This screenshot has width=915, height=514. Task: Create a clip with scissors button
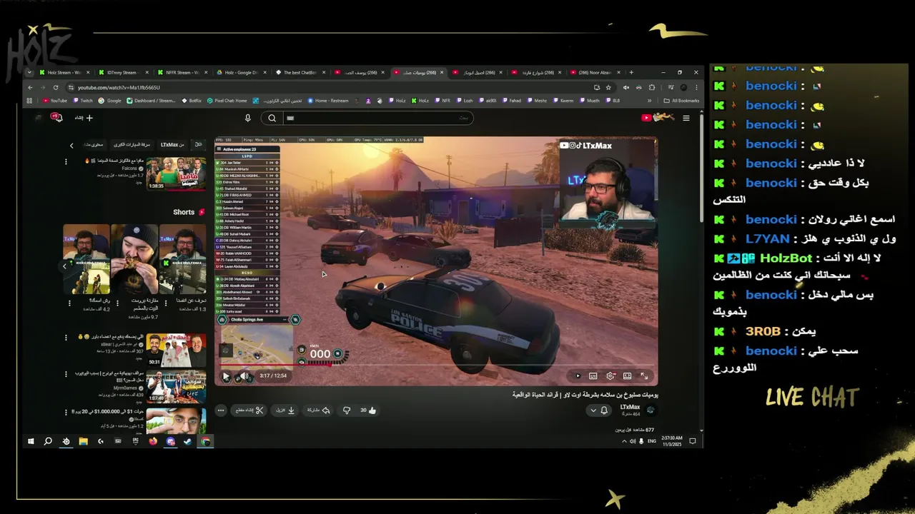(x=249, y=410)
